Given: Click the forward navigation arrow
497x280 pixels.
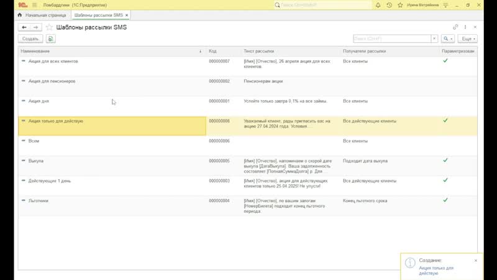Looking at the screenshot, I should pos(36,27).
